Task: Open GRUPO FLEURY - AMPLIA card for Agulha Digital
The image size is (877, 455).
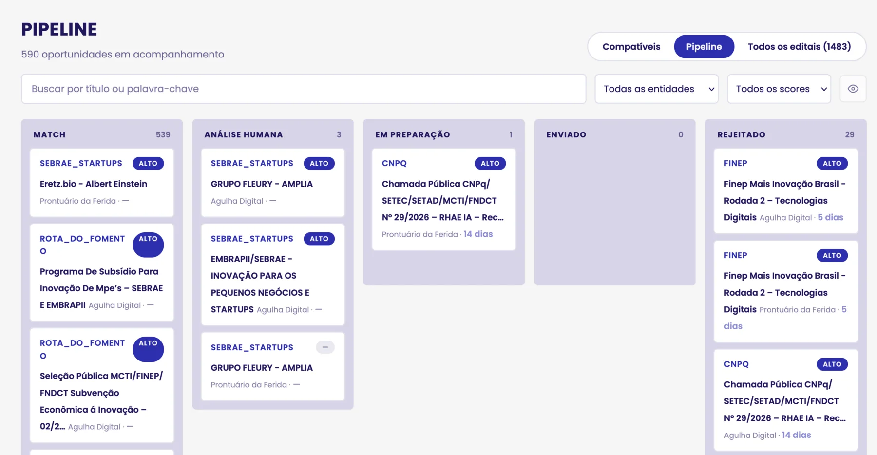Action: tap(273, 183)
